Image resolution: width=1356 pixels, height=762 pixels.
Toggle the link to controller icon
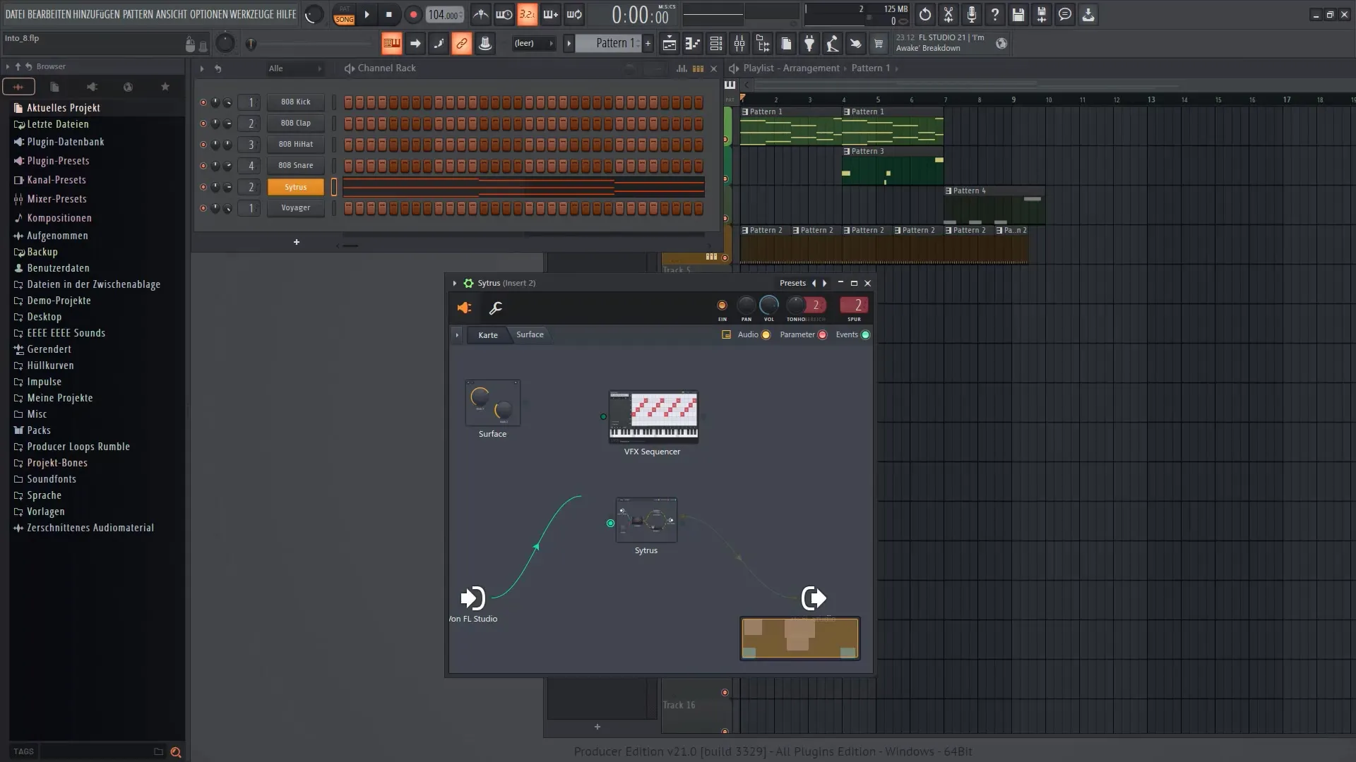tap(462, 44)
